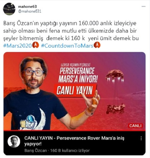Open the mahone63 profile avatar
Screen dimensions: 150x158
9,9
